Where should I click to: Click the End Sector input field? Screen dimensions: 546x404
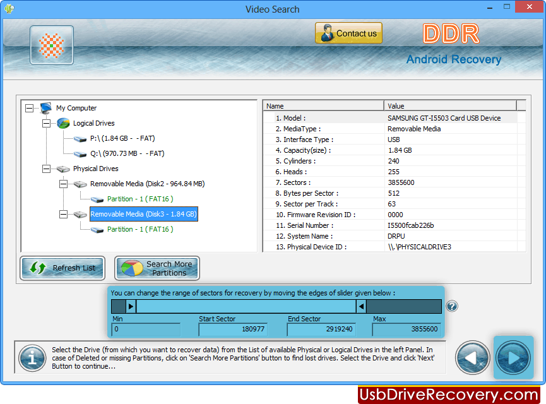(321, 329)
